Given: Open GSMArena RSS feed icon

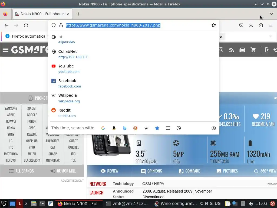Looking at the screenshot, I should point(232,50).
